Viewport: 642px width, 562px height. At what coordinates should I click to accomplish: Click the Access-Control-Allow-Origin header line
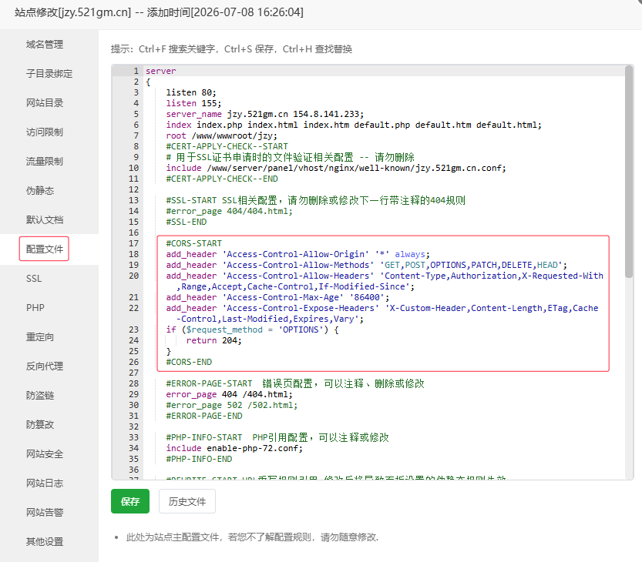[297, 254]
